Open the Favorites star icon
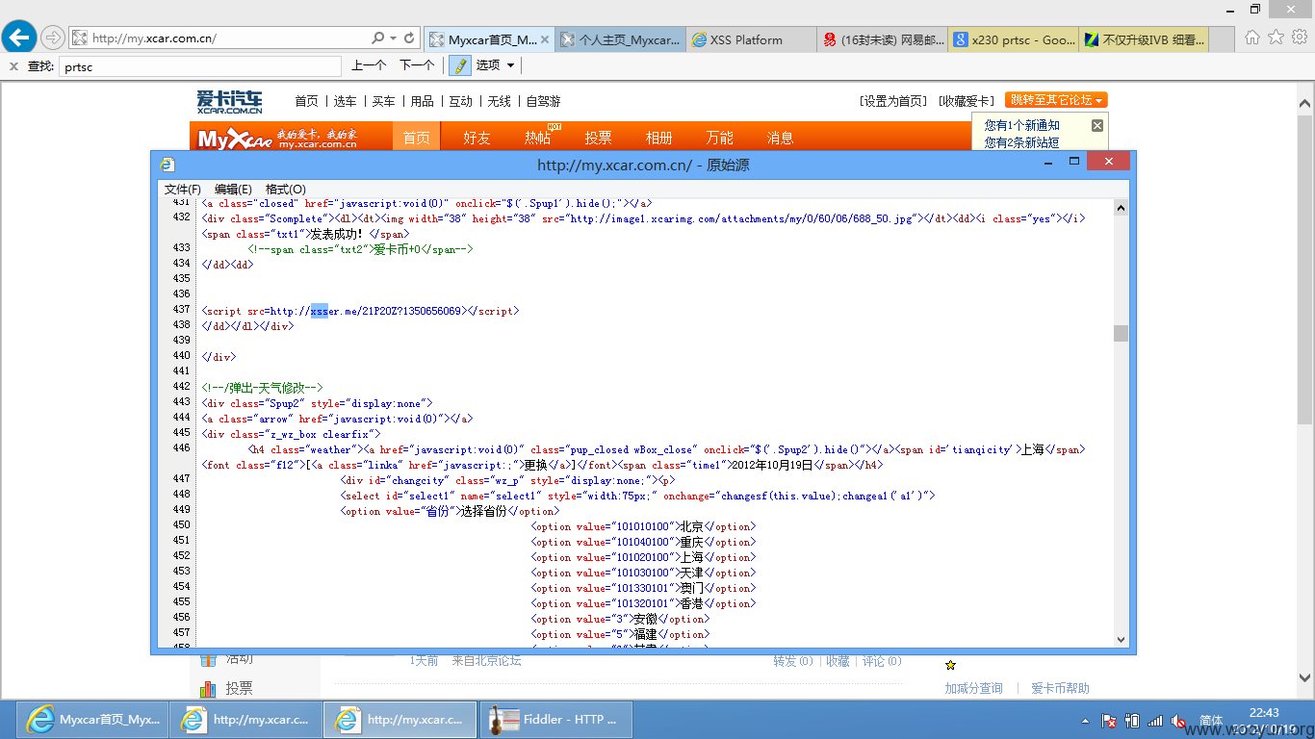This screenshot has width=1315, height=739. 1276,38
